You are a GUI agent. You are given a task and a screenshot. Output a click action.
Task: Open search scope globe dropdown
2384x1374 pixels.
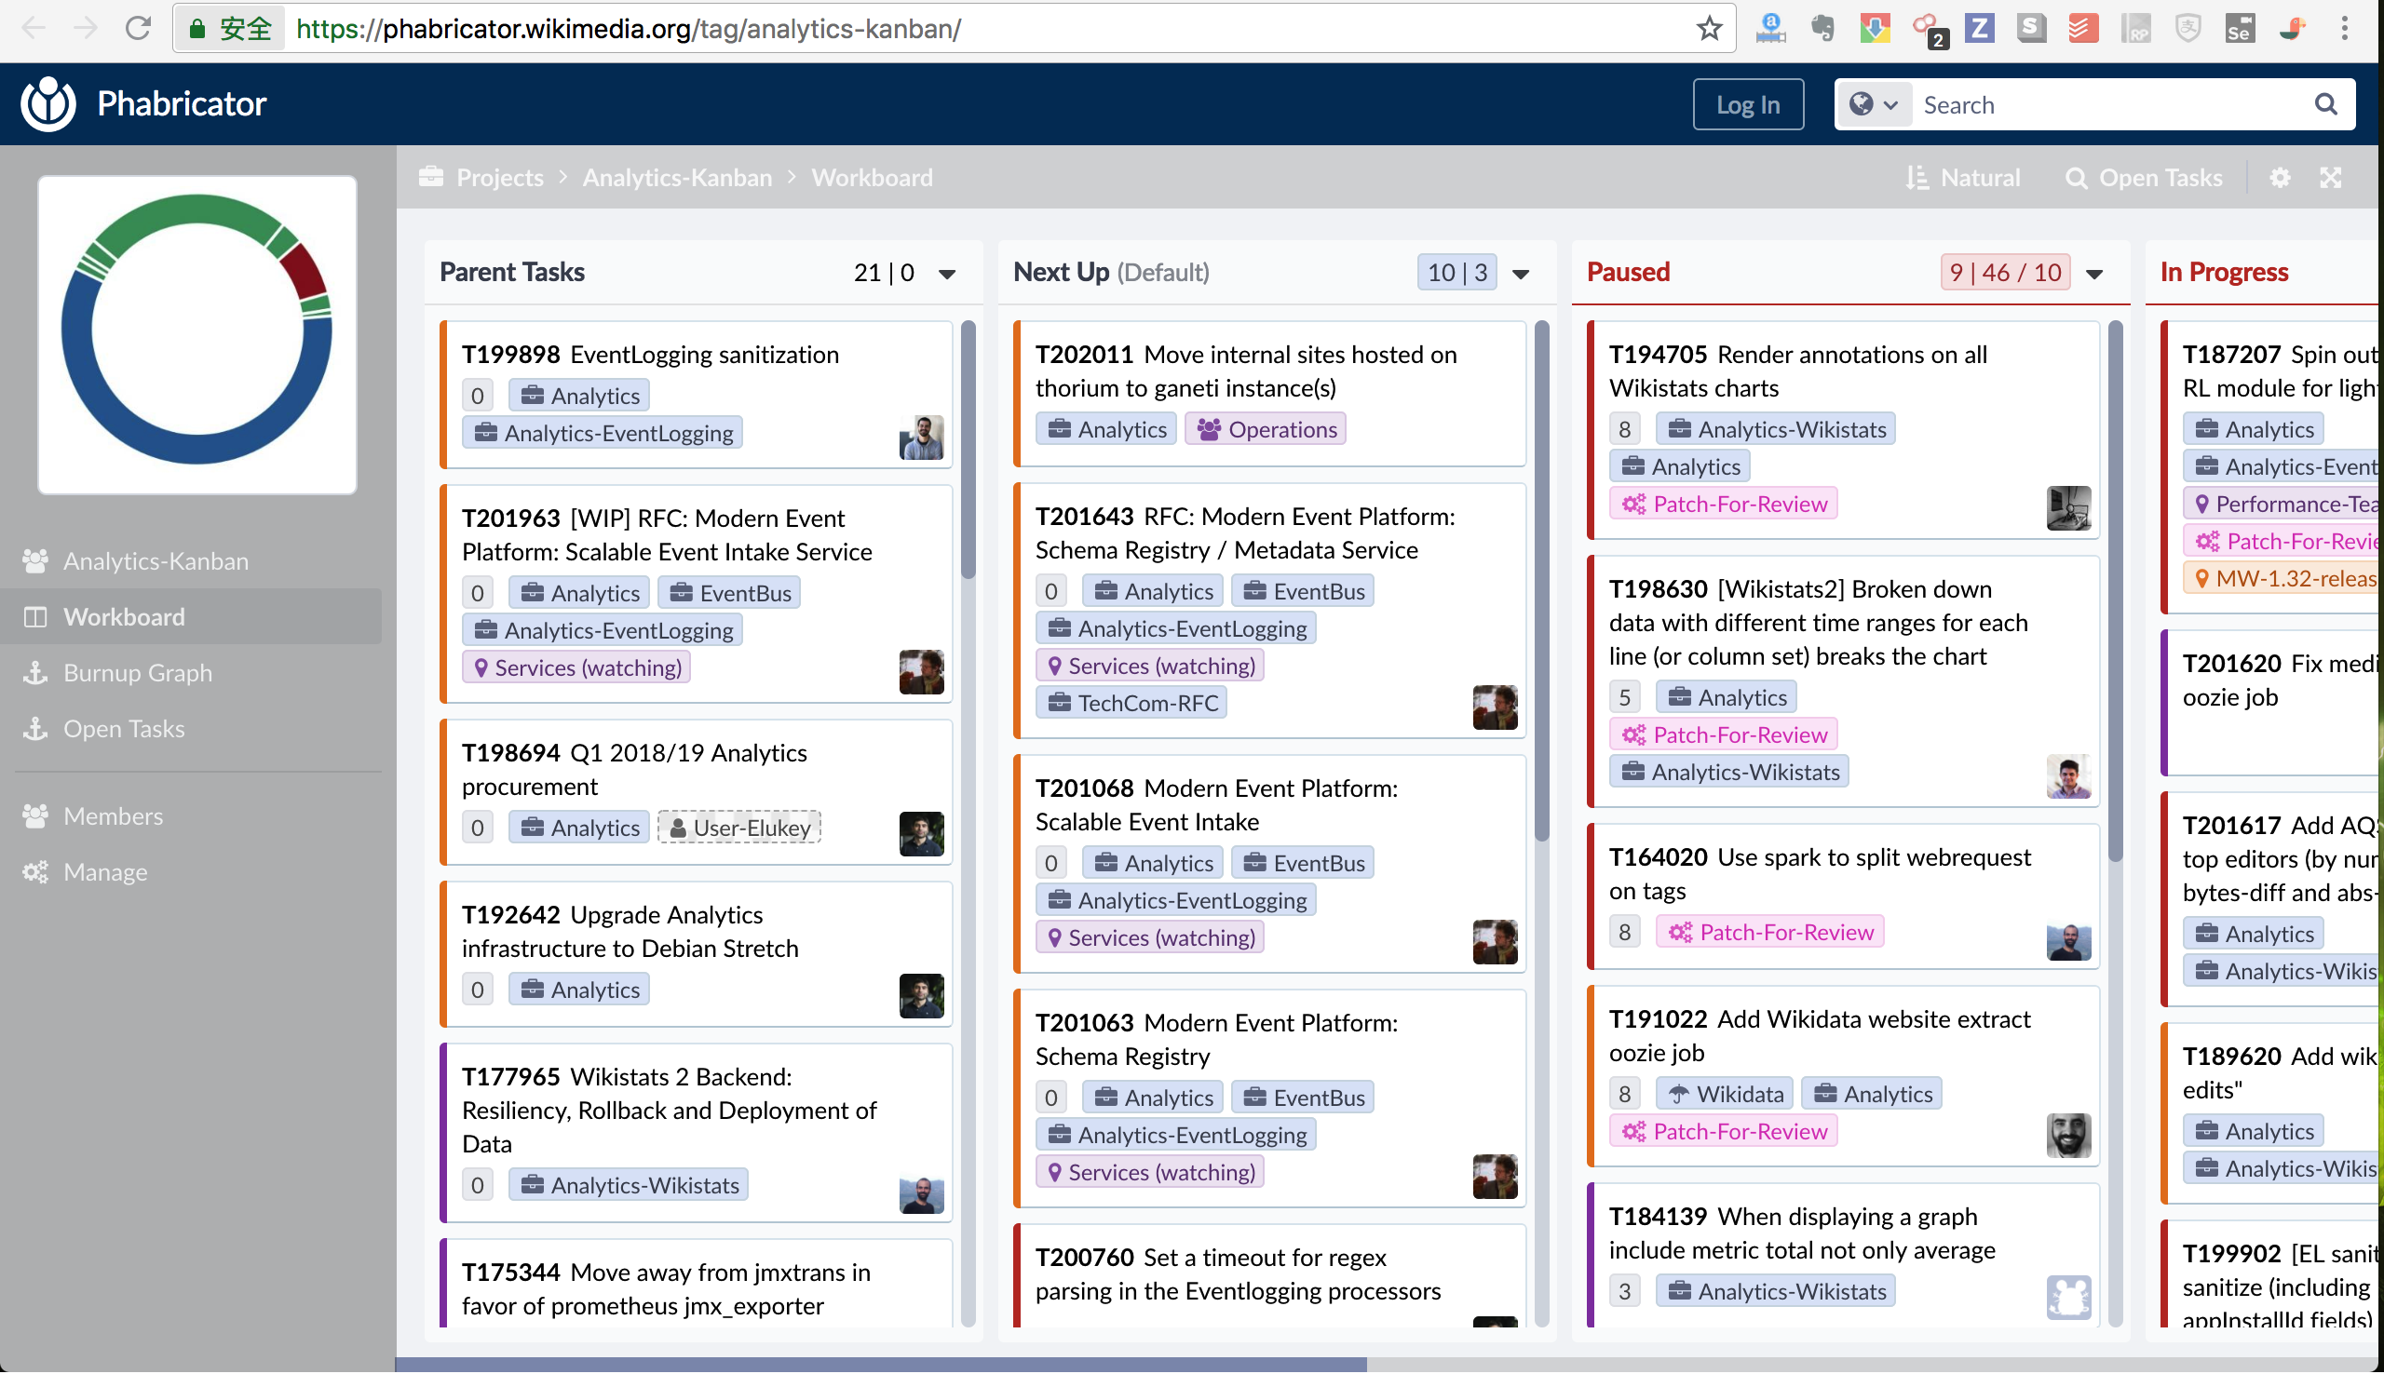click(x=1873, y=104)
